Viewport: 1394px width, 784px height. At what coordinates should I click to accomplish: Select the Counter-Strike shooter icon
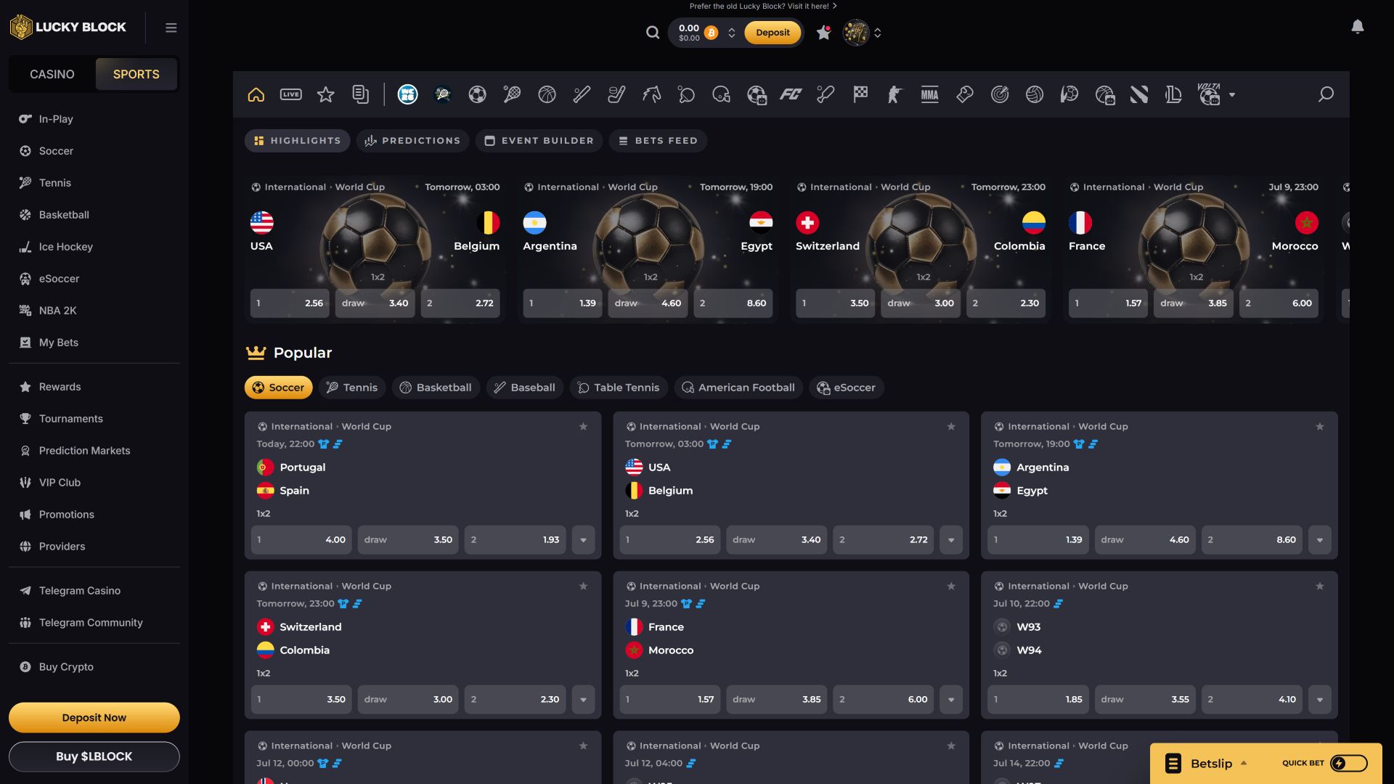coord(895,94)
